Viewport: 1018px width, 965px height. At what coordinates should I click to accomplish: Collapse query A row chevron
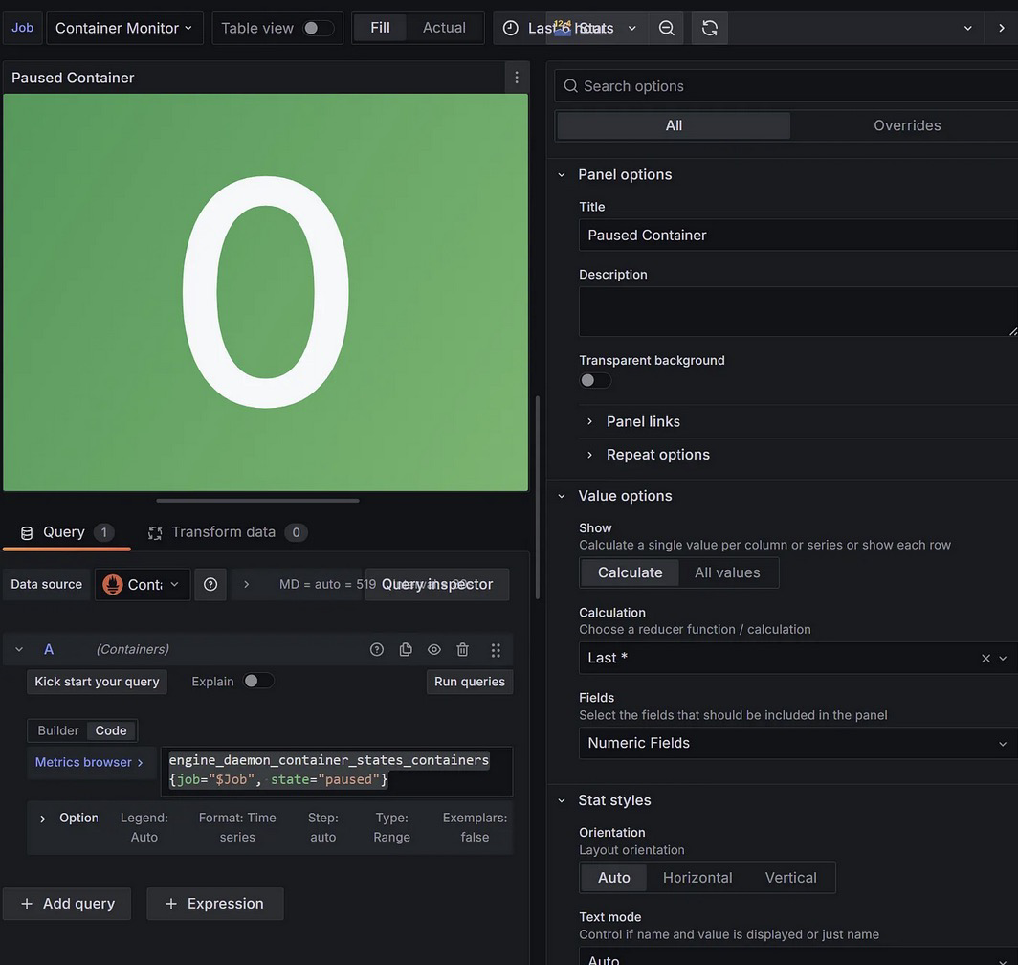[19, 649]
